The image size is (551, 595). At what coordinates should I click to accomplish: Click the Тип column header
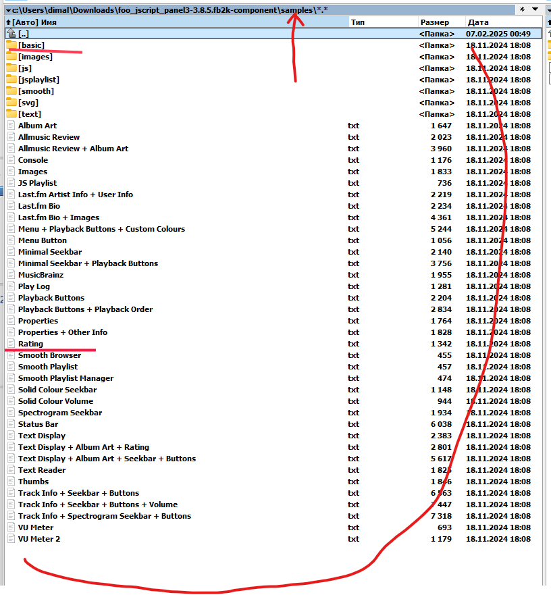click(358, 22)
